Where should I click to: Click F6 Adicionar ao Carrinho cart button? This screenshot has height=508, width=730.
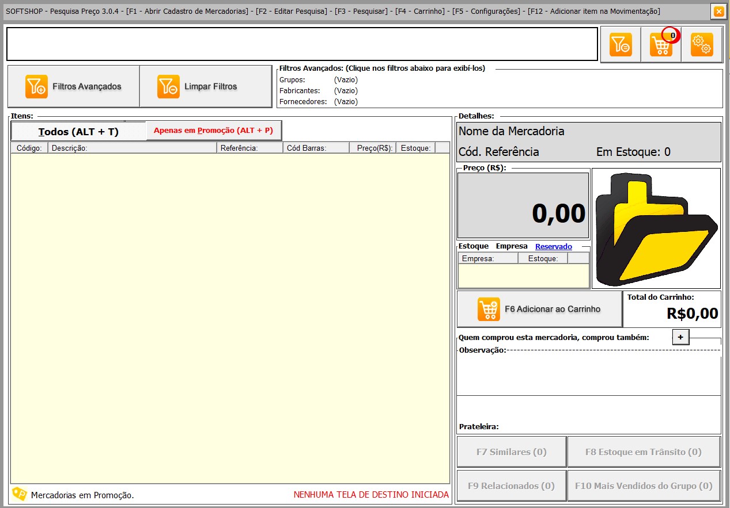(x=539, y=309)
